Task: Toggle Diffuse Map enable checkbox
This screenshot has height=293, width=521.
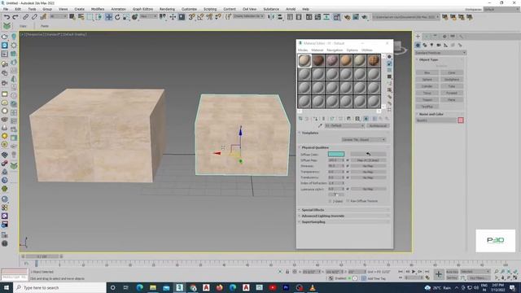Action: [348, 160]
